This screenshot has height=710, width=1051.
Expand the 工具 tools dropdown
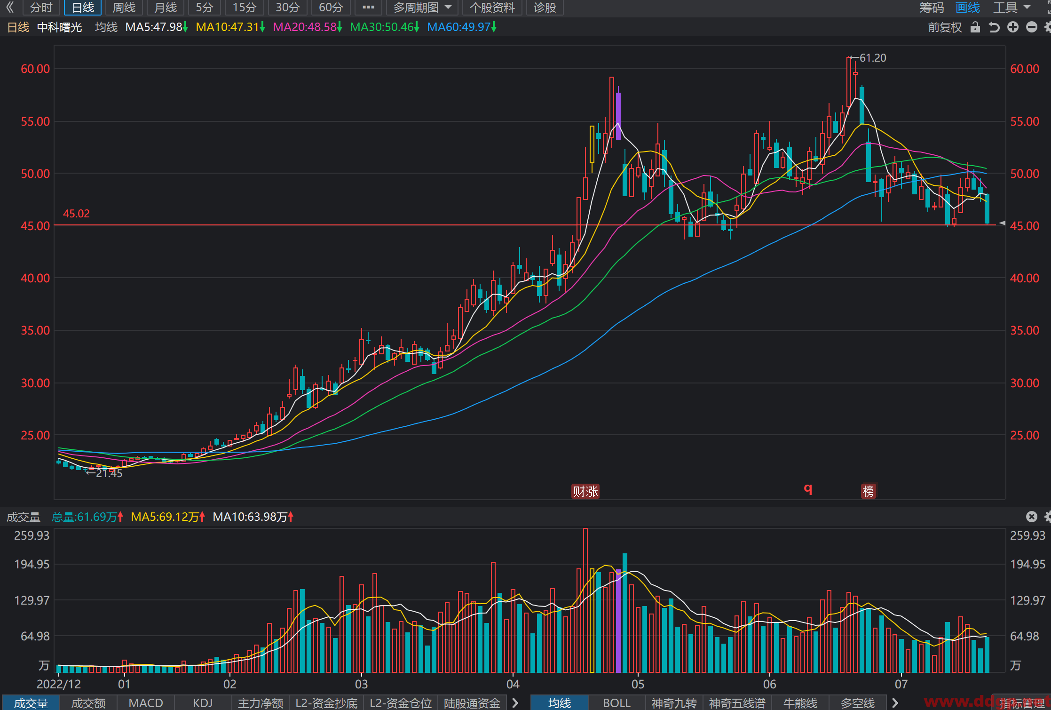tap(1011, 8)
